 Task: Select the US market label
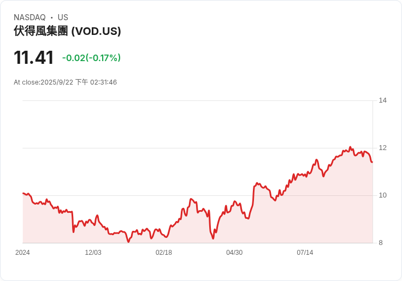point(63,17)
